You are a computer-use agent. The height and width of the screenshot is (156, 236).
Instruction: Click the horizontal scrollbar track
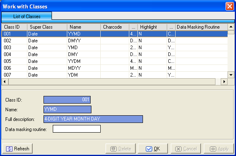click(114, 81)
